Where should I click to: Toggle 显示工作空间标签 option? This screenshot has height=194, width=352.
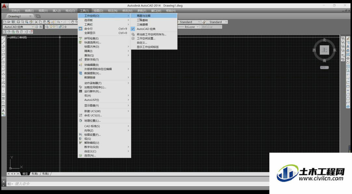point(154,47)
